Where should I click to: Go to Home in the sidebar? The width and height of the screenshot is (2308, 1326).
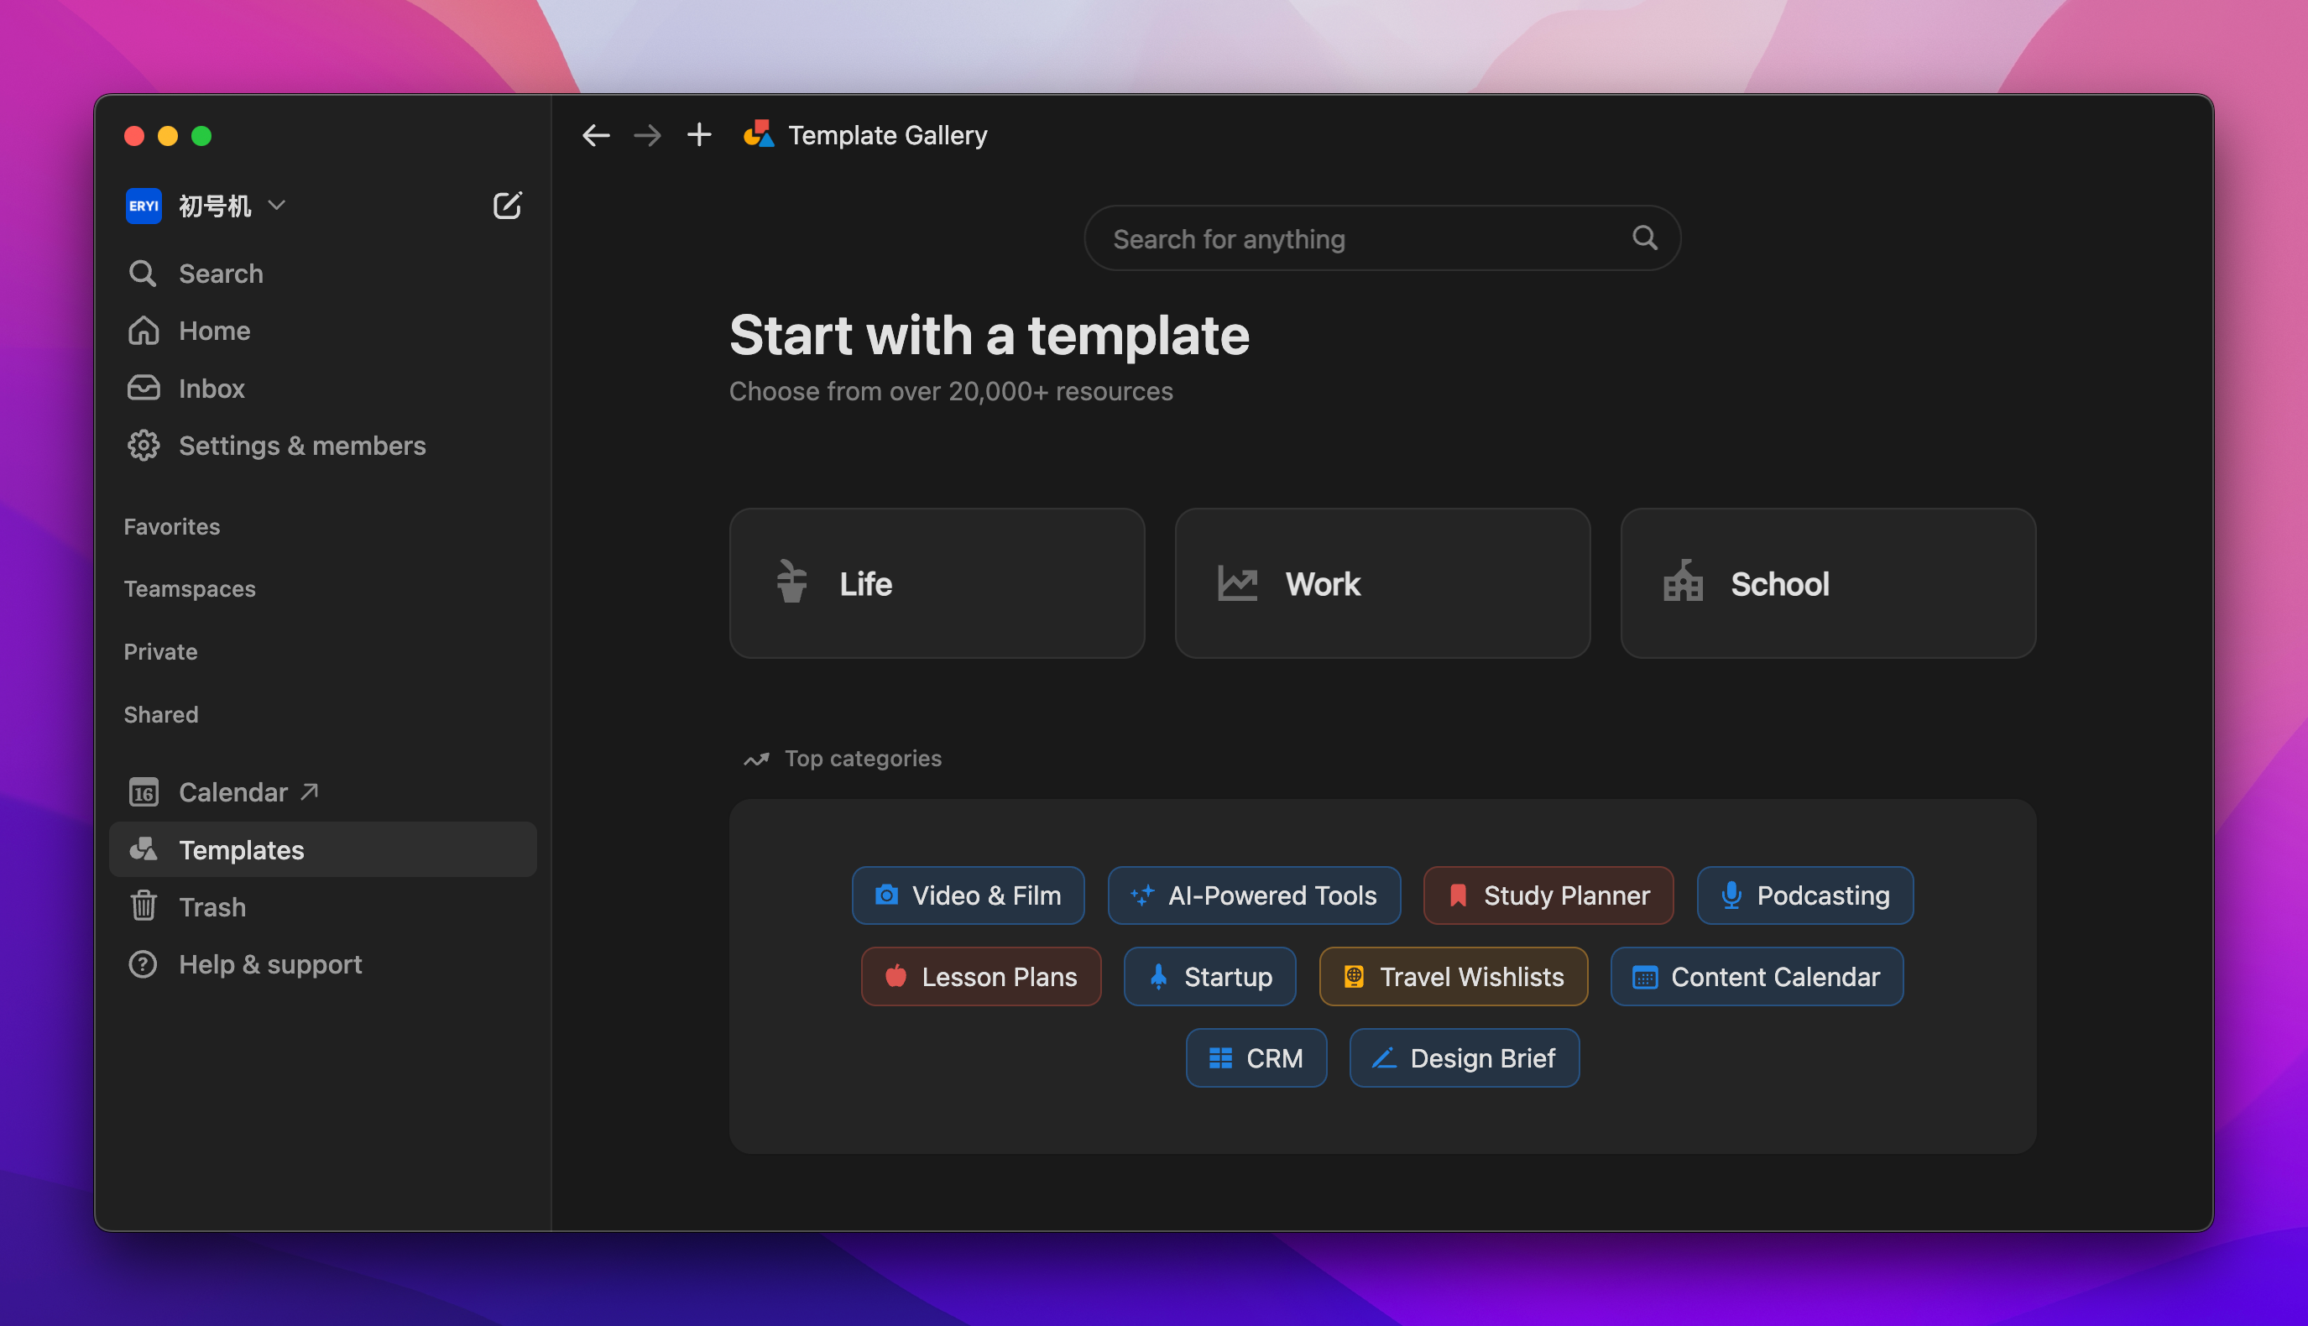click(x=214, y=331)
